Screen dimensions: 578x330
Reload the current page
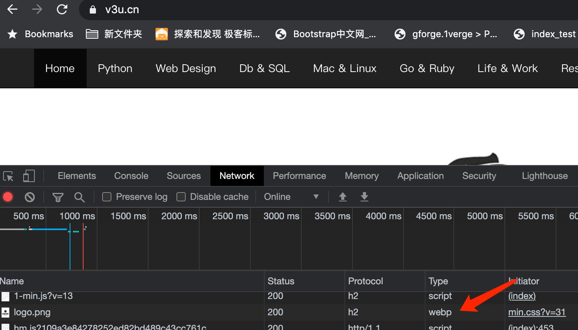coord(62,9)
